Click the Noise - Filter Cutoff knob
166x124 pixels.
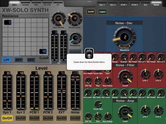point(125,77)
